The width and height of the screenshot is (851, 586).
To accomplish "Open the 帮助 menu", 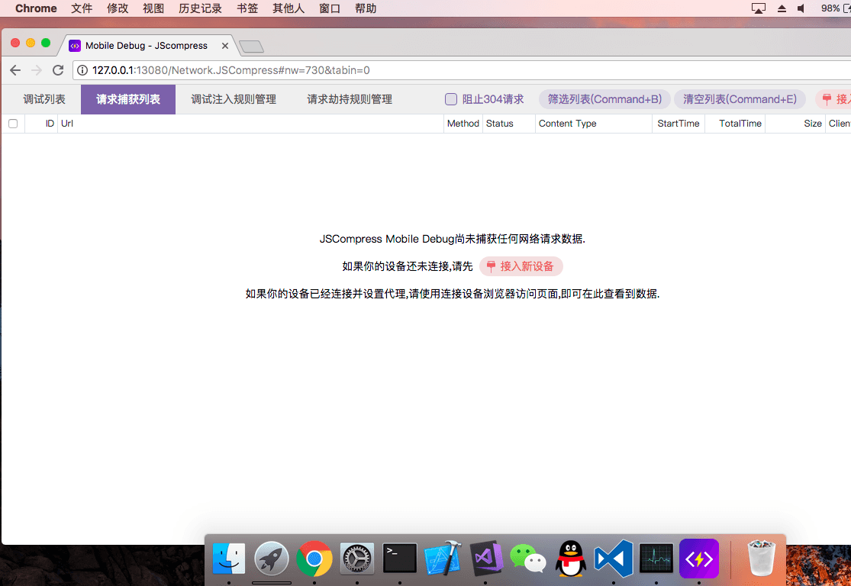I will tap(366, 8).
